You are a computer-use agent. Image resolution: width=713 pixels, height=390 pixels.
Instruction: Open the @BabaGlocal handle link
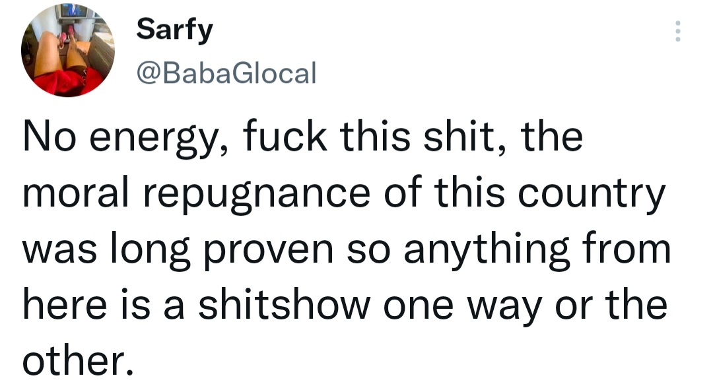tap(226, 73)
